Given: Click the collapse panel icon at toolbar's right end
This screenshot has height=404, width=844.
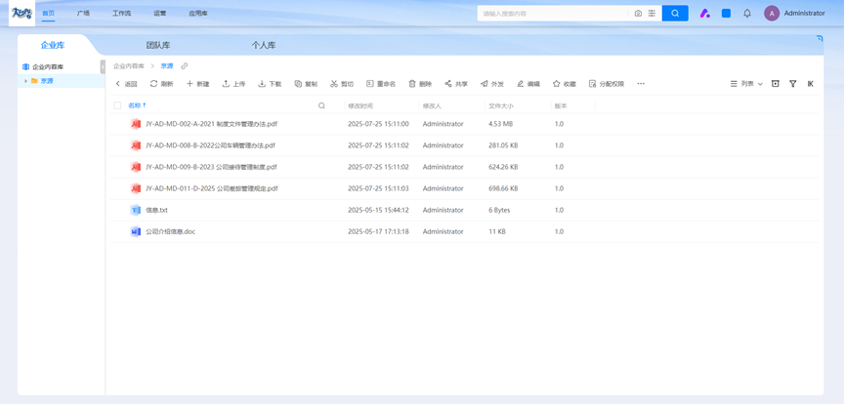Looking at the screenshot, I should [x=811, y=84].
